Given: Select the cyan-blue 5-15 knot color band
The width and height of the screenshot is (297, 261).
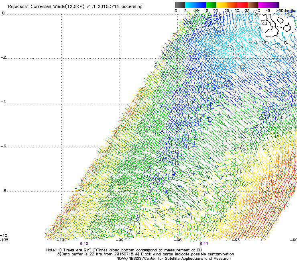Looking at the screenshot, I should pos(195,5).
